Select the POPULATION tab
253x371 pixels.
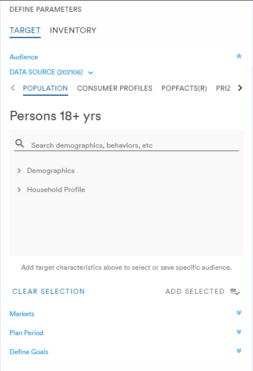coord(45,88)
